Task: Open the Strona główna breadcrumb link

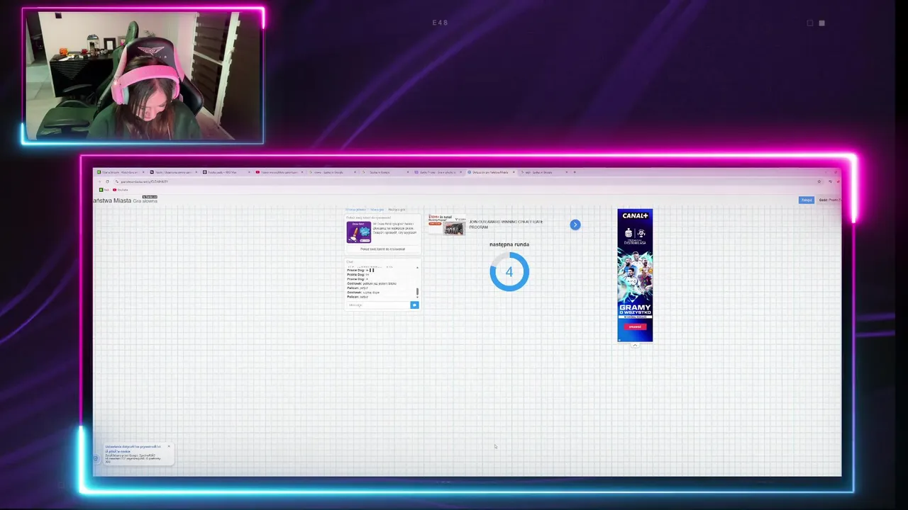Action: click(x=356, y=210)
